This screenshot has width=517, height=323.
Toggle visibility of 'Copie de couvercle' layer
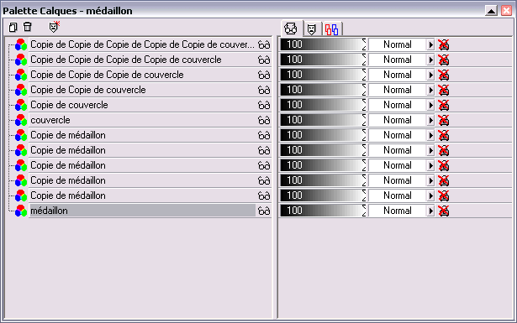click(264, 105)
